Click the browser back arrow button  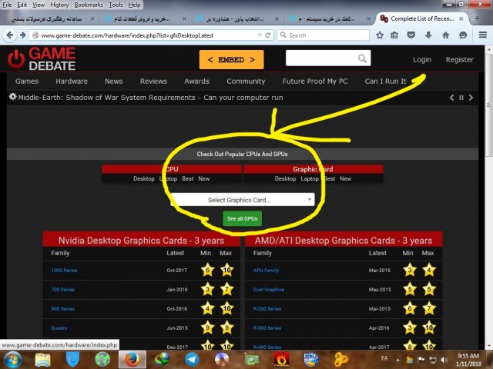click(x=12, y=35)
